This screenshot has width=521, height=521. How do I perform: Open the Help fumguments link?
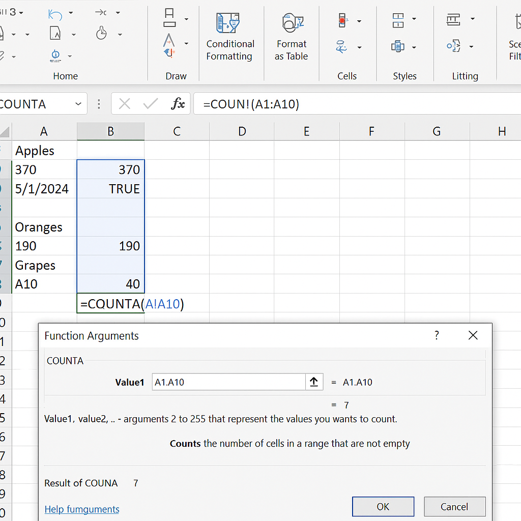click(x=82, y=509)
